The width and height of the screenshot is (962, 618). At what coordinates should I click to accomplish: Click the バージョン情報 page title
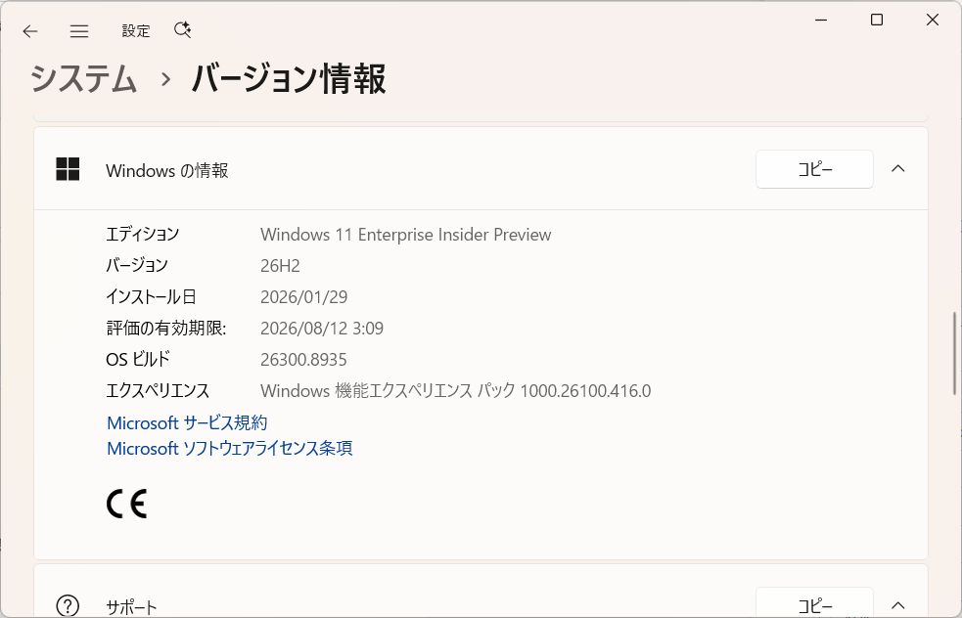(x=289, y=79)
